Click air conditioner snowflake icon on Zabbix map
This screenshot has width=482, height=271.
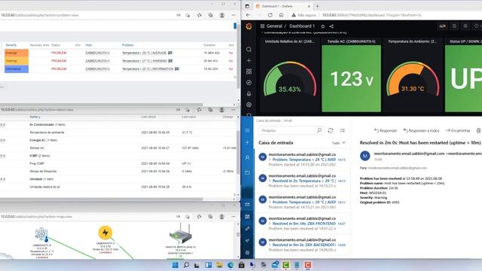41,234
